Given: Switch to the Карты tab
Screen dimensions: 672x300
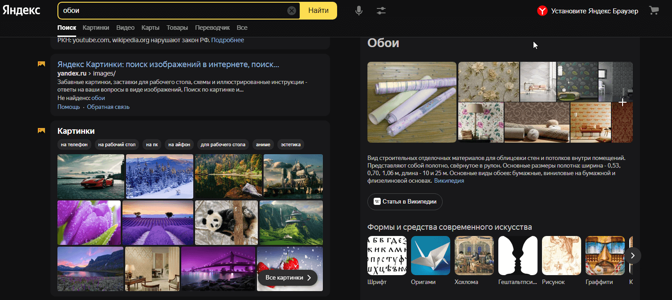Looking at the screenshot, I should [151, 28].
